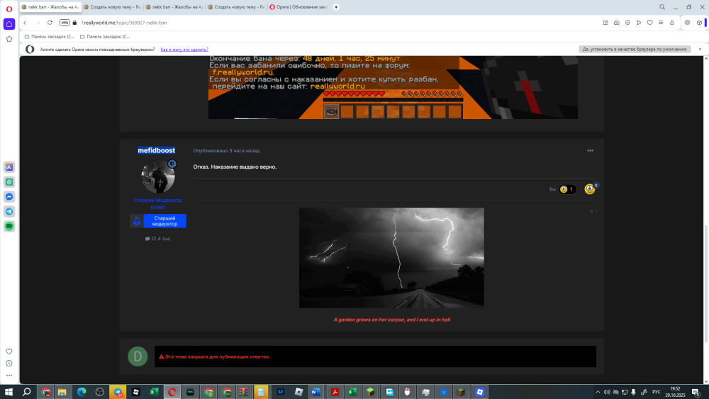This screenshot has height=399, width=709.
Task: Switch to third tab 'nekk ban'
Action: (174, 7)
